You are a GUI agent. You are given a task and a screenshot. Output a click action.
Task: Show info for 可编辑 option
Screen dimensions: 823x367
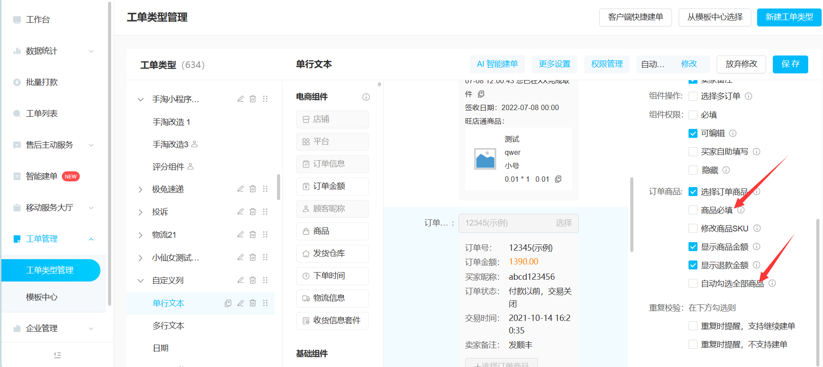coord(733,133)
